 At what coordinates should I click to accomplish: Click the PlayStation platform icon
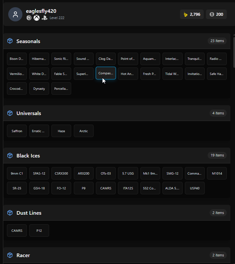(x=44, y=18)
